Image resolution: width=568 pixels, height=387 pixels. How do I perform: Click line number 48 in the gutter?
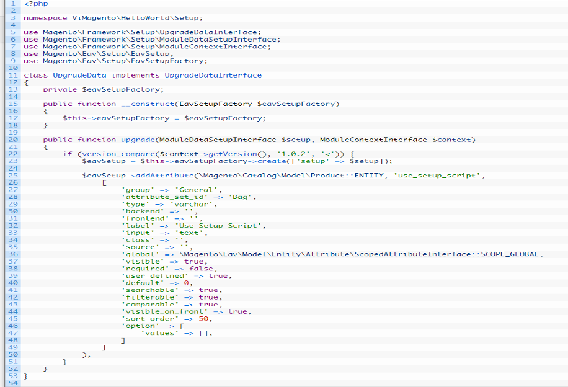[x=13, y=340]
